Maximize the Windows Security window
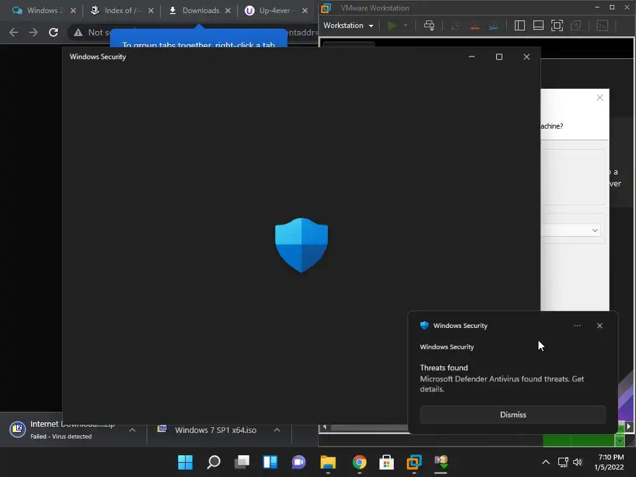This screenshot has width=636, height=477. pos(499,57)
